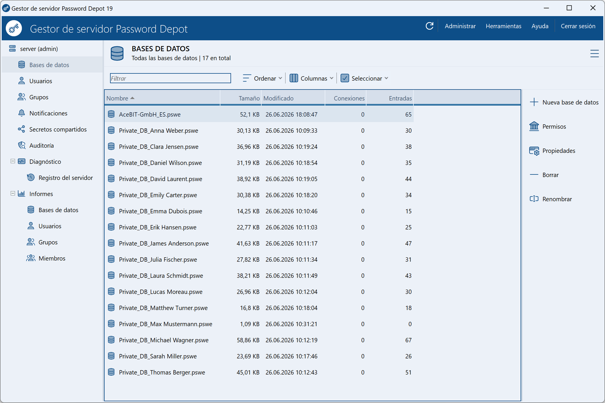605x403 pixels.
Task: Select the Private_DB_Julia Fischer.pswe row
Action: [259, 259]
